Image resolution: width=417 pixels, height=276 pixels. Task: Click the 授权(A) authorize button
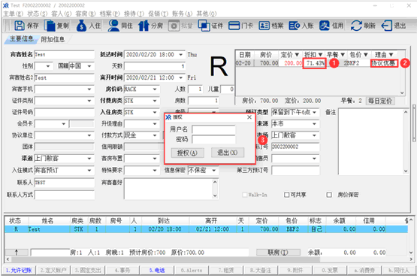coord(188,153)
